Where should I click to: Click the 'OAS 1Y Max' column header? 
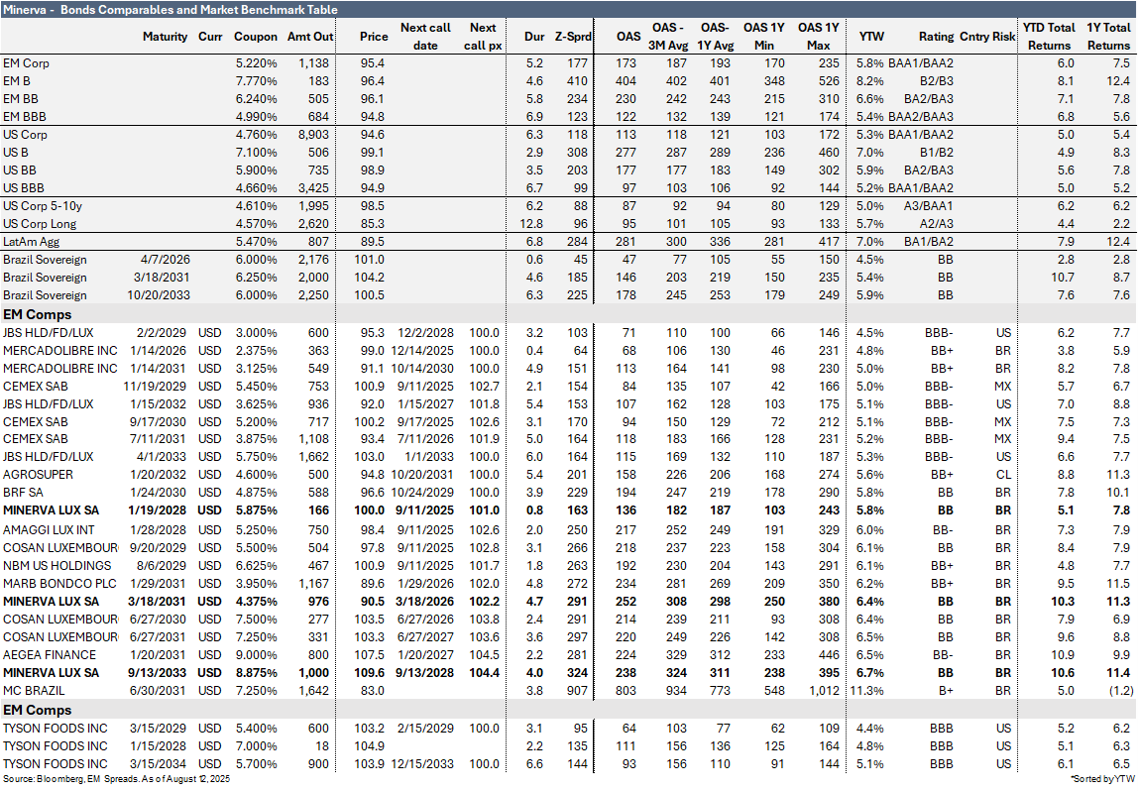[818, 37]
